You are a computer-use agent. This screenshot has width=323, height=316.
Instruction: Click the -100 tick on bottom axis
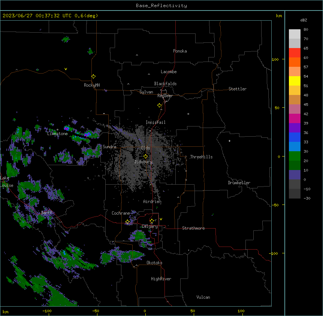pyautogui.click(x=47, y=311)
